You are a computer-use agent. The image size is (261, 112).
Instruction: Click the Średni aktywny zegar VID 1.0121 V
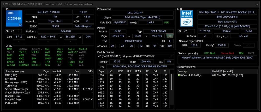pos(87,89)
